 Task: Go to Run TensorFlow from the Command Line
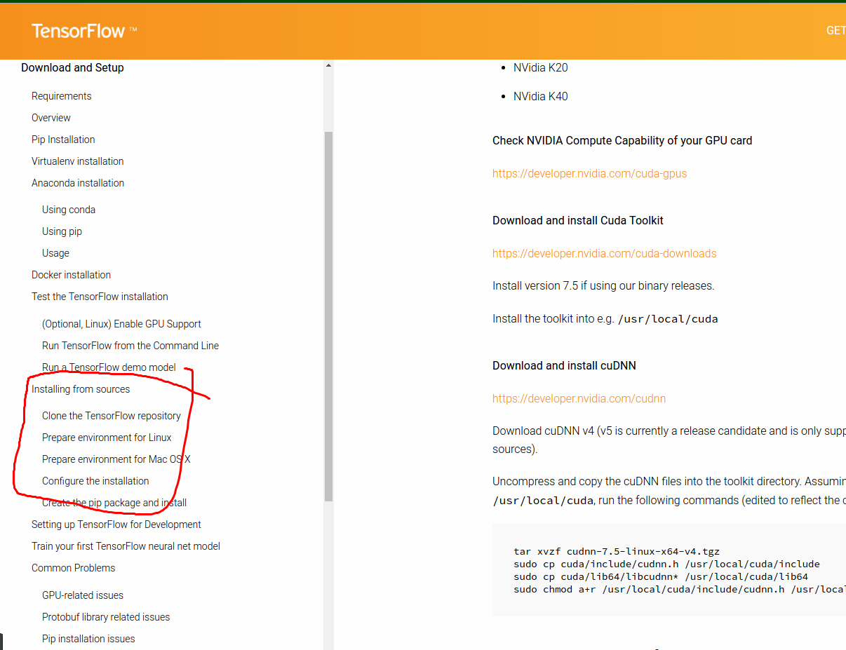[x=130, y=346]
